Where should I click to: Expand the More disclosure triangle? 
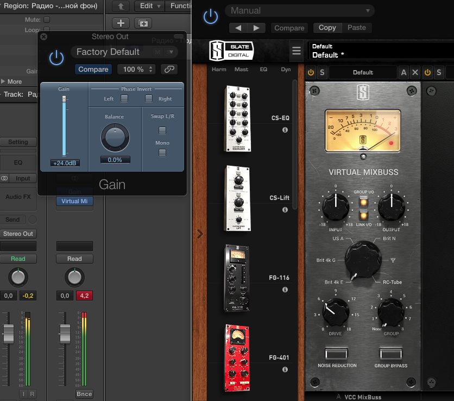point(3,82)
